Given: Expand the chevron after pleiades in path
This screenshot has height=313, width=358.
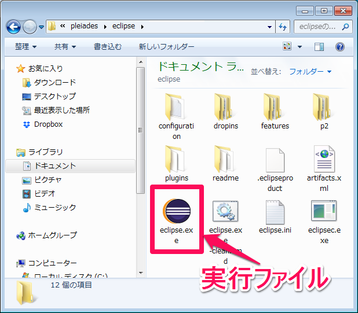Looking at the screenshot, I should [105, 27].
